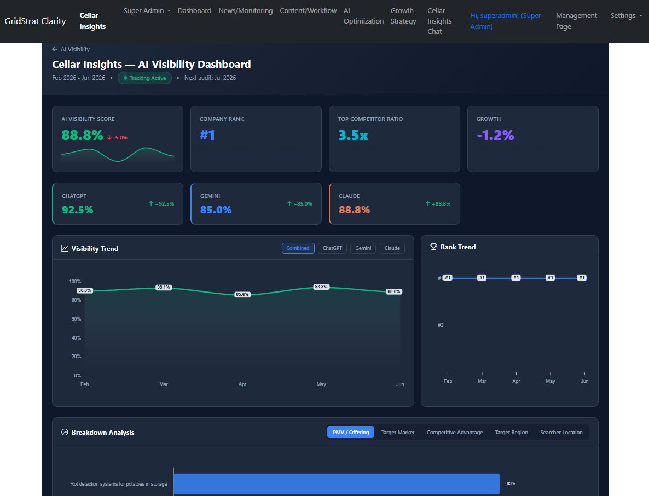Click the Rank Trend trophy icon
This screenshot has width=649, height=496.
pyautogui.click(x=433, y=247)
